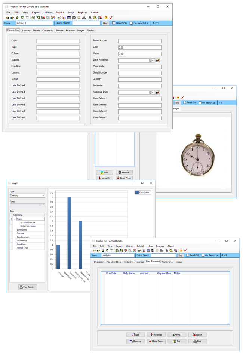Viewport: 243px width, 355px height.
Task: Click the Quick Search field in Real Estate window
Action: click(163, 255)
